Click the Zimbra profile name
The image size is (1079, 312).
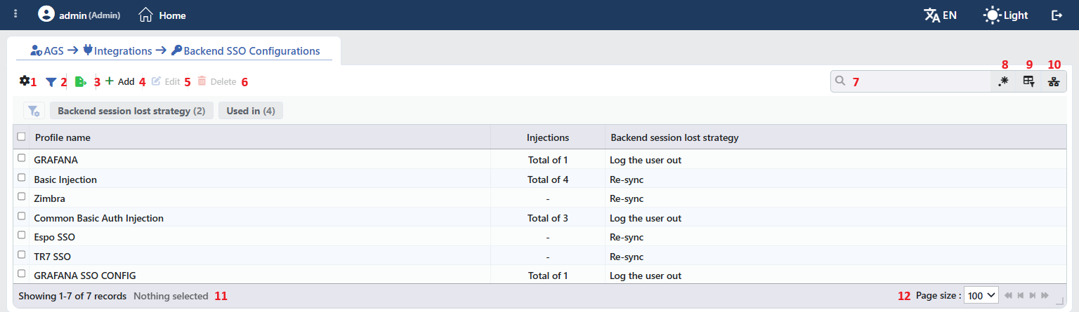point(49,198)
